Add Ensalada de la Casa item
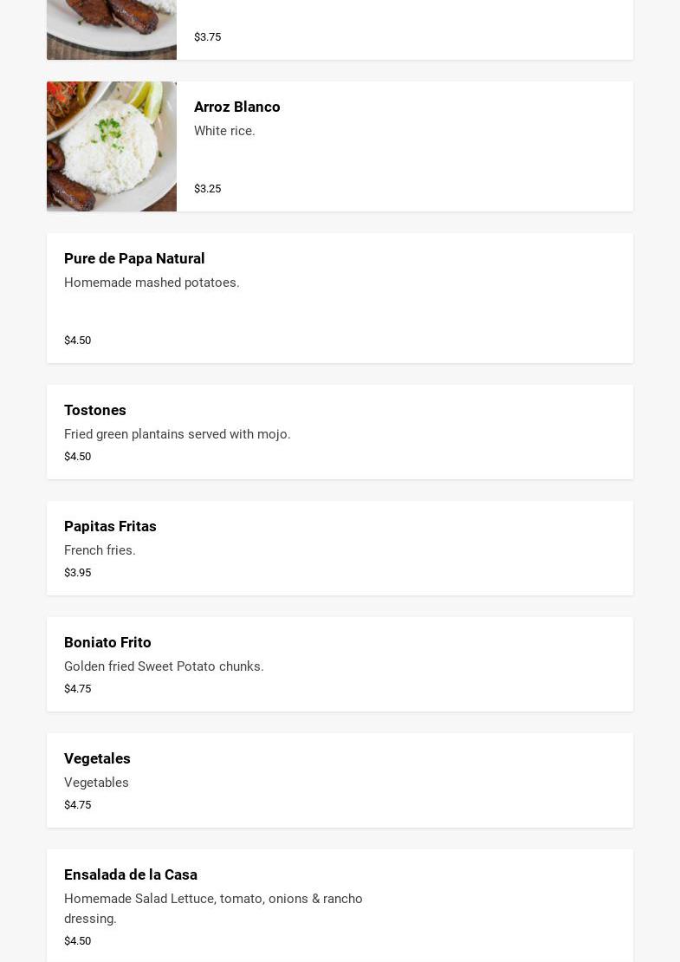Viewport: 680px width, 962px height. [131, 874]
